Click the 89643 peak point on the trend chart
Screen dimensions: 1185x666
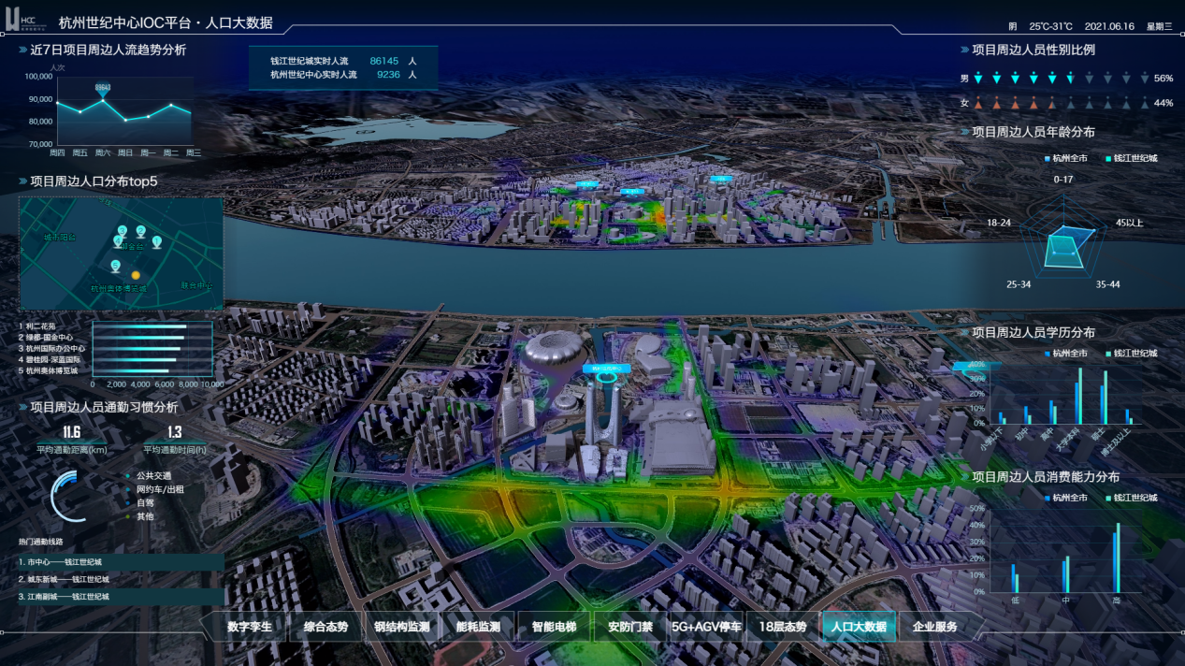pyautogui.click(x=103, y=98)
